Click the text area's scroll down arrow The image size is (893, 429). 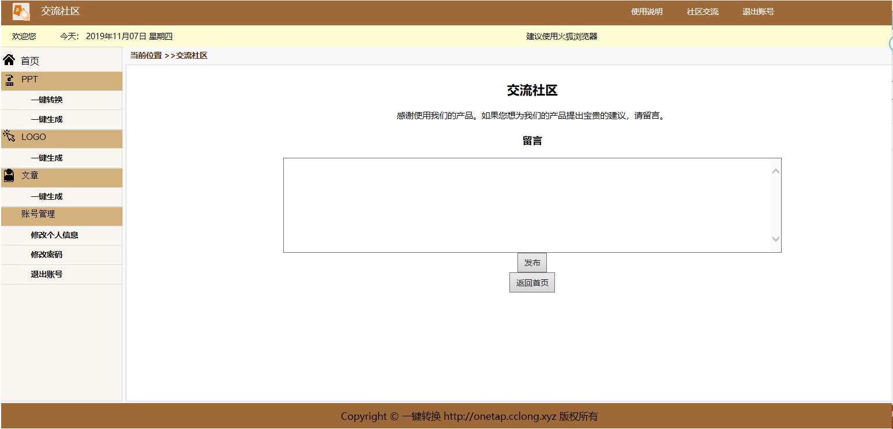click(776, 239)
